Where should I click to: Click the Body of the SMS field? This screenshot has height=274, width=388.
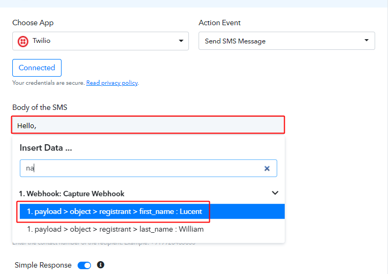[148, 125]
